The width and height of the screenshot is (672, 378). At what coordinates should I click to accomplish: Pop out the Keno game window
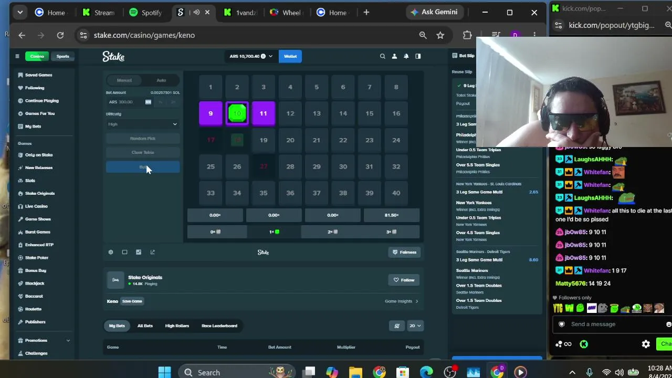153,252
